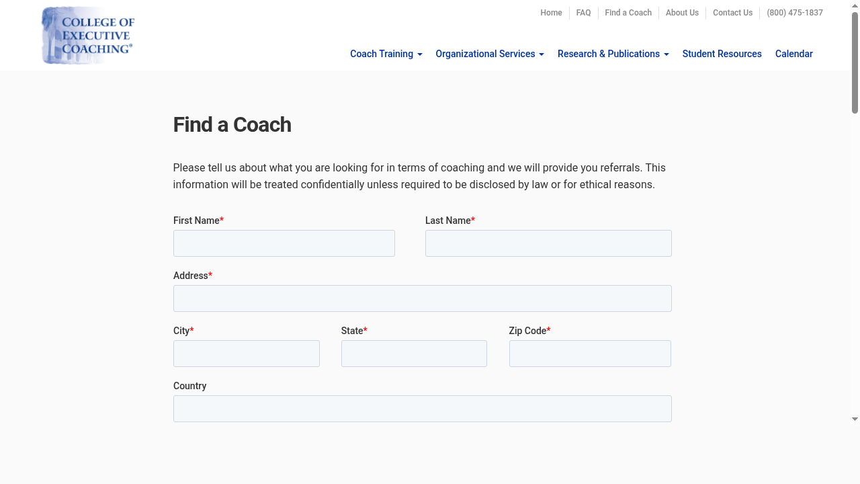The width and height of the screenshot is (860, 484).
Task: Click the College of Executive Coaching logo
Action: click(x=88, y=35)
